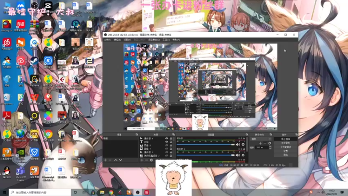Open the 视图(V) menu in OBS
The height and width of the screenshot is (196, 348).
pos(127,40)
